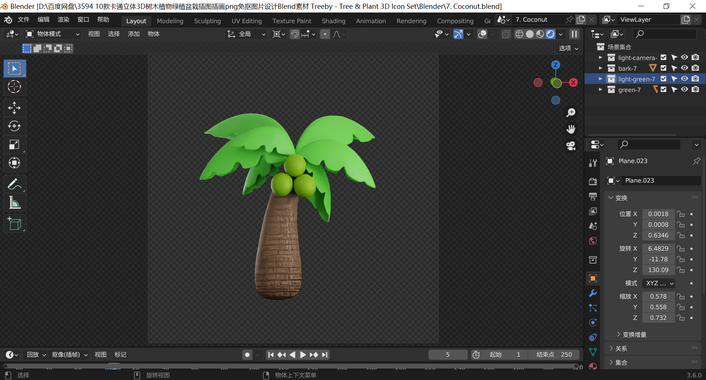Pin the Plane.023 properties context
The image size is (706, 380).
(696, 161)
